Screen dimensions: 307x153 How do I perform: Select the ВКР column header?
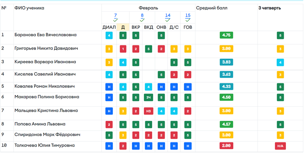pos(135,27)
